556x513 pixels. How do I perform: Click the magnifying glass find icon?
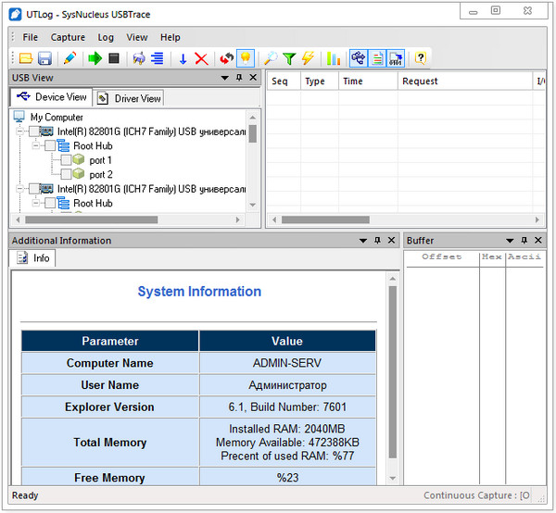271,58
